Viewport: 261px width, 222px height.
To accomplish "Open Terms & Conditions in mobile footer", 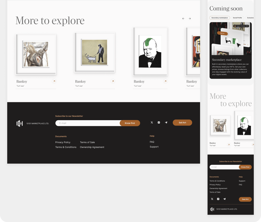I will [x=217, y=181].
